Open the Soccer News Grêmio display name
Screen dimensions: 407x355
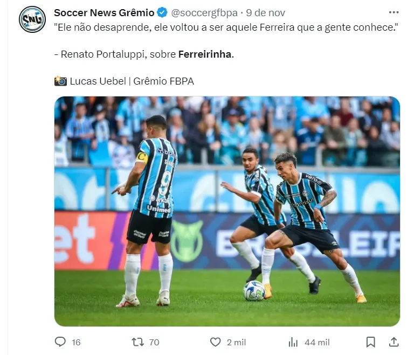[x=104, y=12]
